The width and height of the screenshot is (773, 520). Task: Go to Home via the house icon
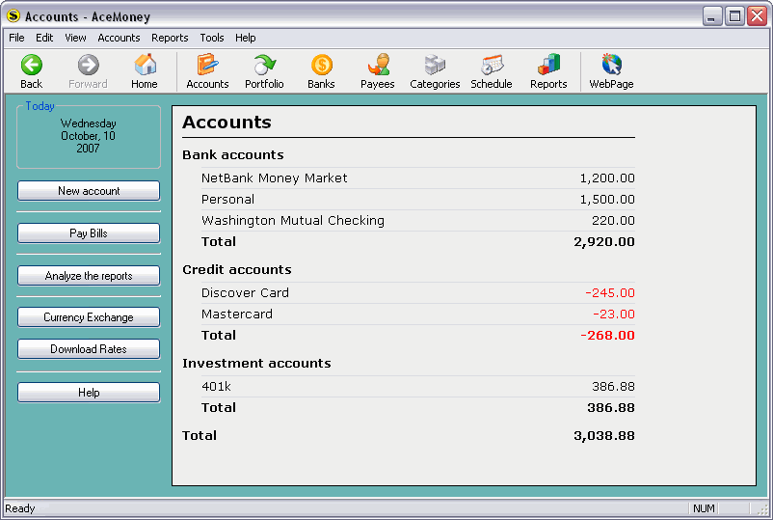pyautogui.click(x=145, y=66)
